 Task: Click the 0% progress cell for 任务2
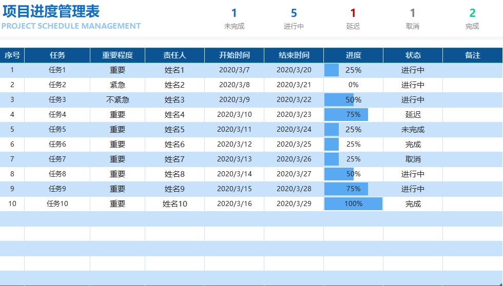click(x=353, y=85)
